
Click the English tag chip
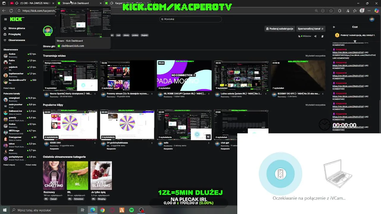pos(144,35)
